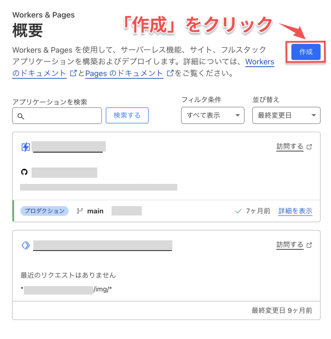Click the blue 作成 button

306,52
